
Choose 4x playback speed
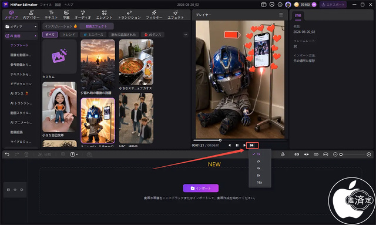point(260,169)
